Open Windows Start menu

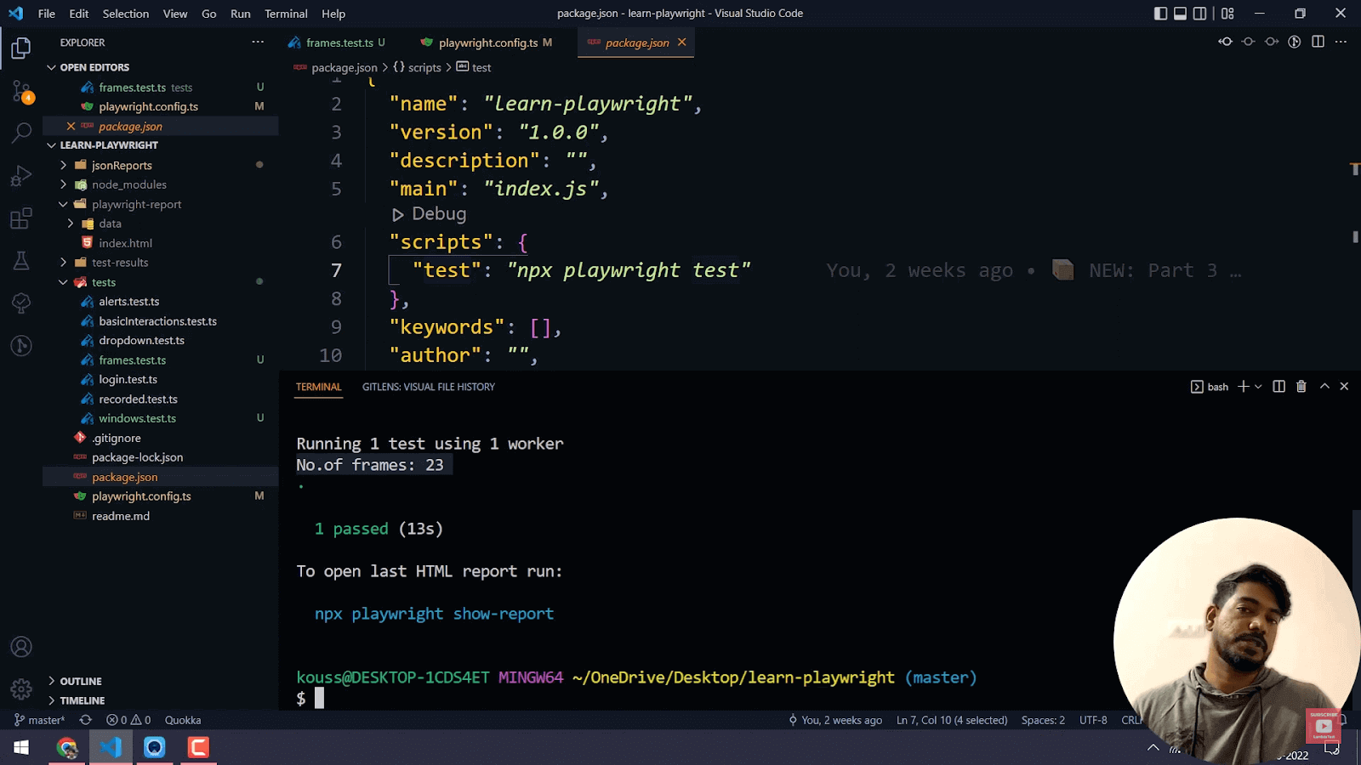click(21, 748)
